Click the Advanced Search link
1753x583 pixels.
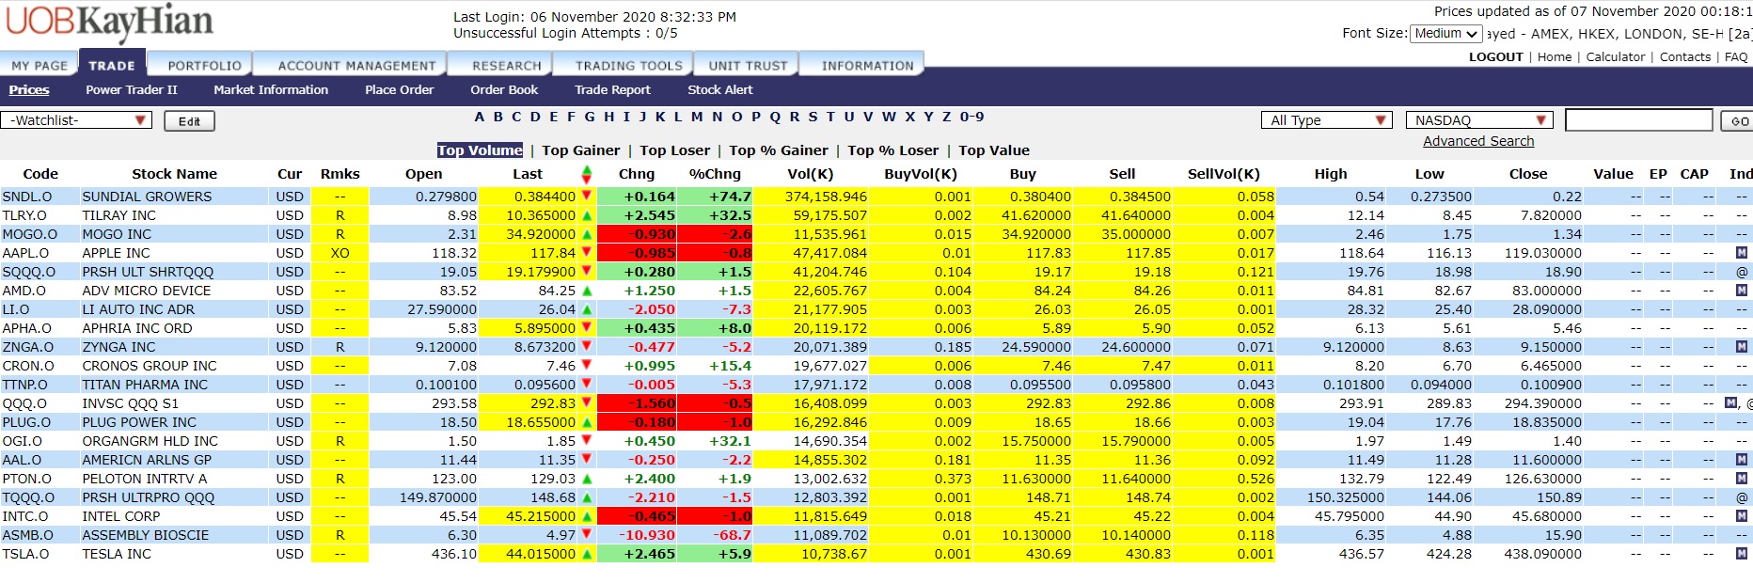1478,141
